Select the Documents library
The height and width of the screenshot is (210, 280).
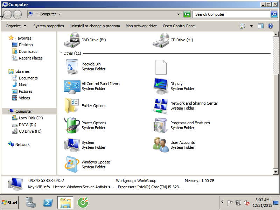[28, 78]
